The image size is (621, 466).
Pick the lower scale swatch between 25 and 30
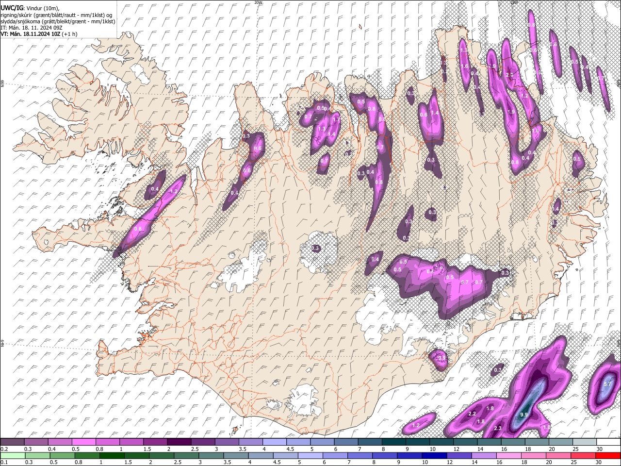pos(582,455)
